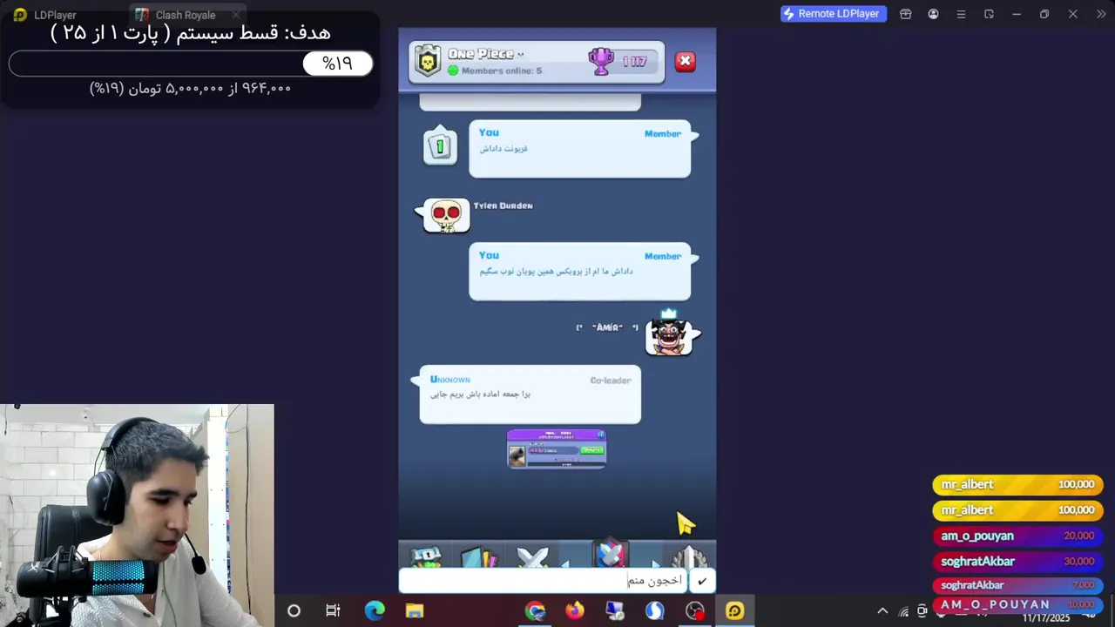The height and width of the screenshot is (627, 1115).
Task: Click the Remote LDPlayer button
Action: [x=834, y=14]
